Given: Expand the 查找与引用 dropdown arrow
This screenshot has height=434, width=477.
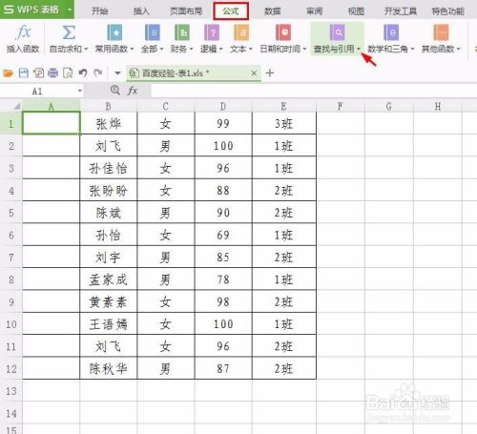Looking at the screenshot, I should [x=359, y=50].
